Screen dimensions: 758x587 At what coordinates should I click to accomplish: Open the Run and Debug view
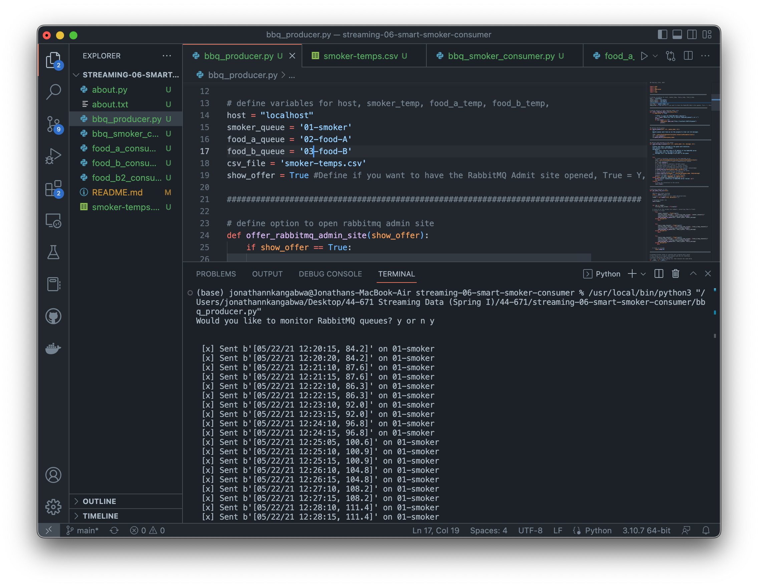[54, 156]
